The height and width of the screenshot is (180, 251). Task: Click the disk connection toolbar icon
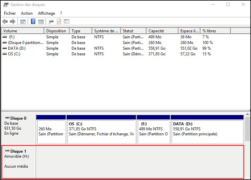coord(51,22)
